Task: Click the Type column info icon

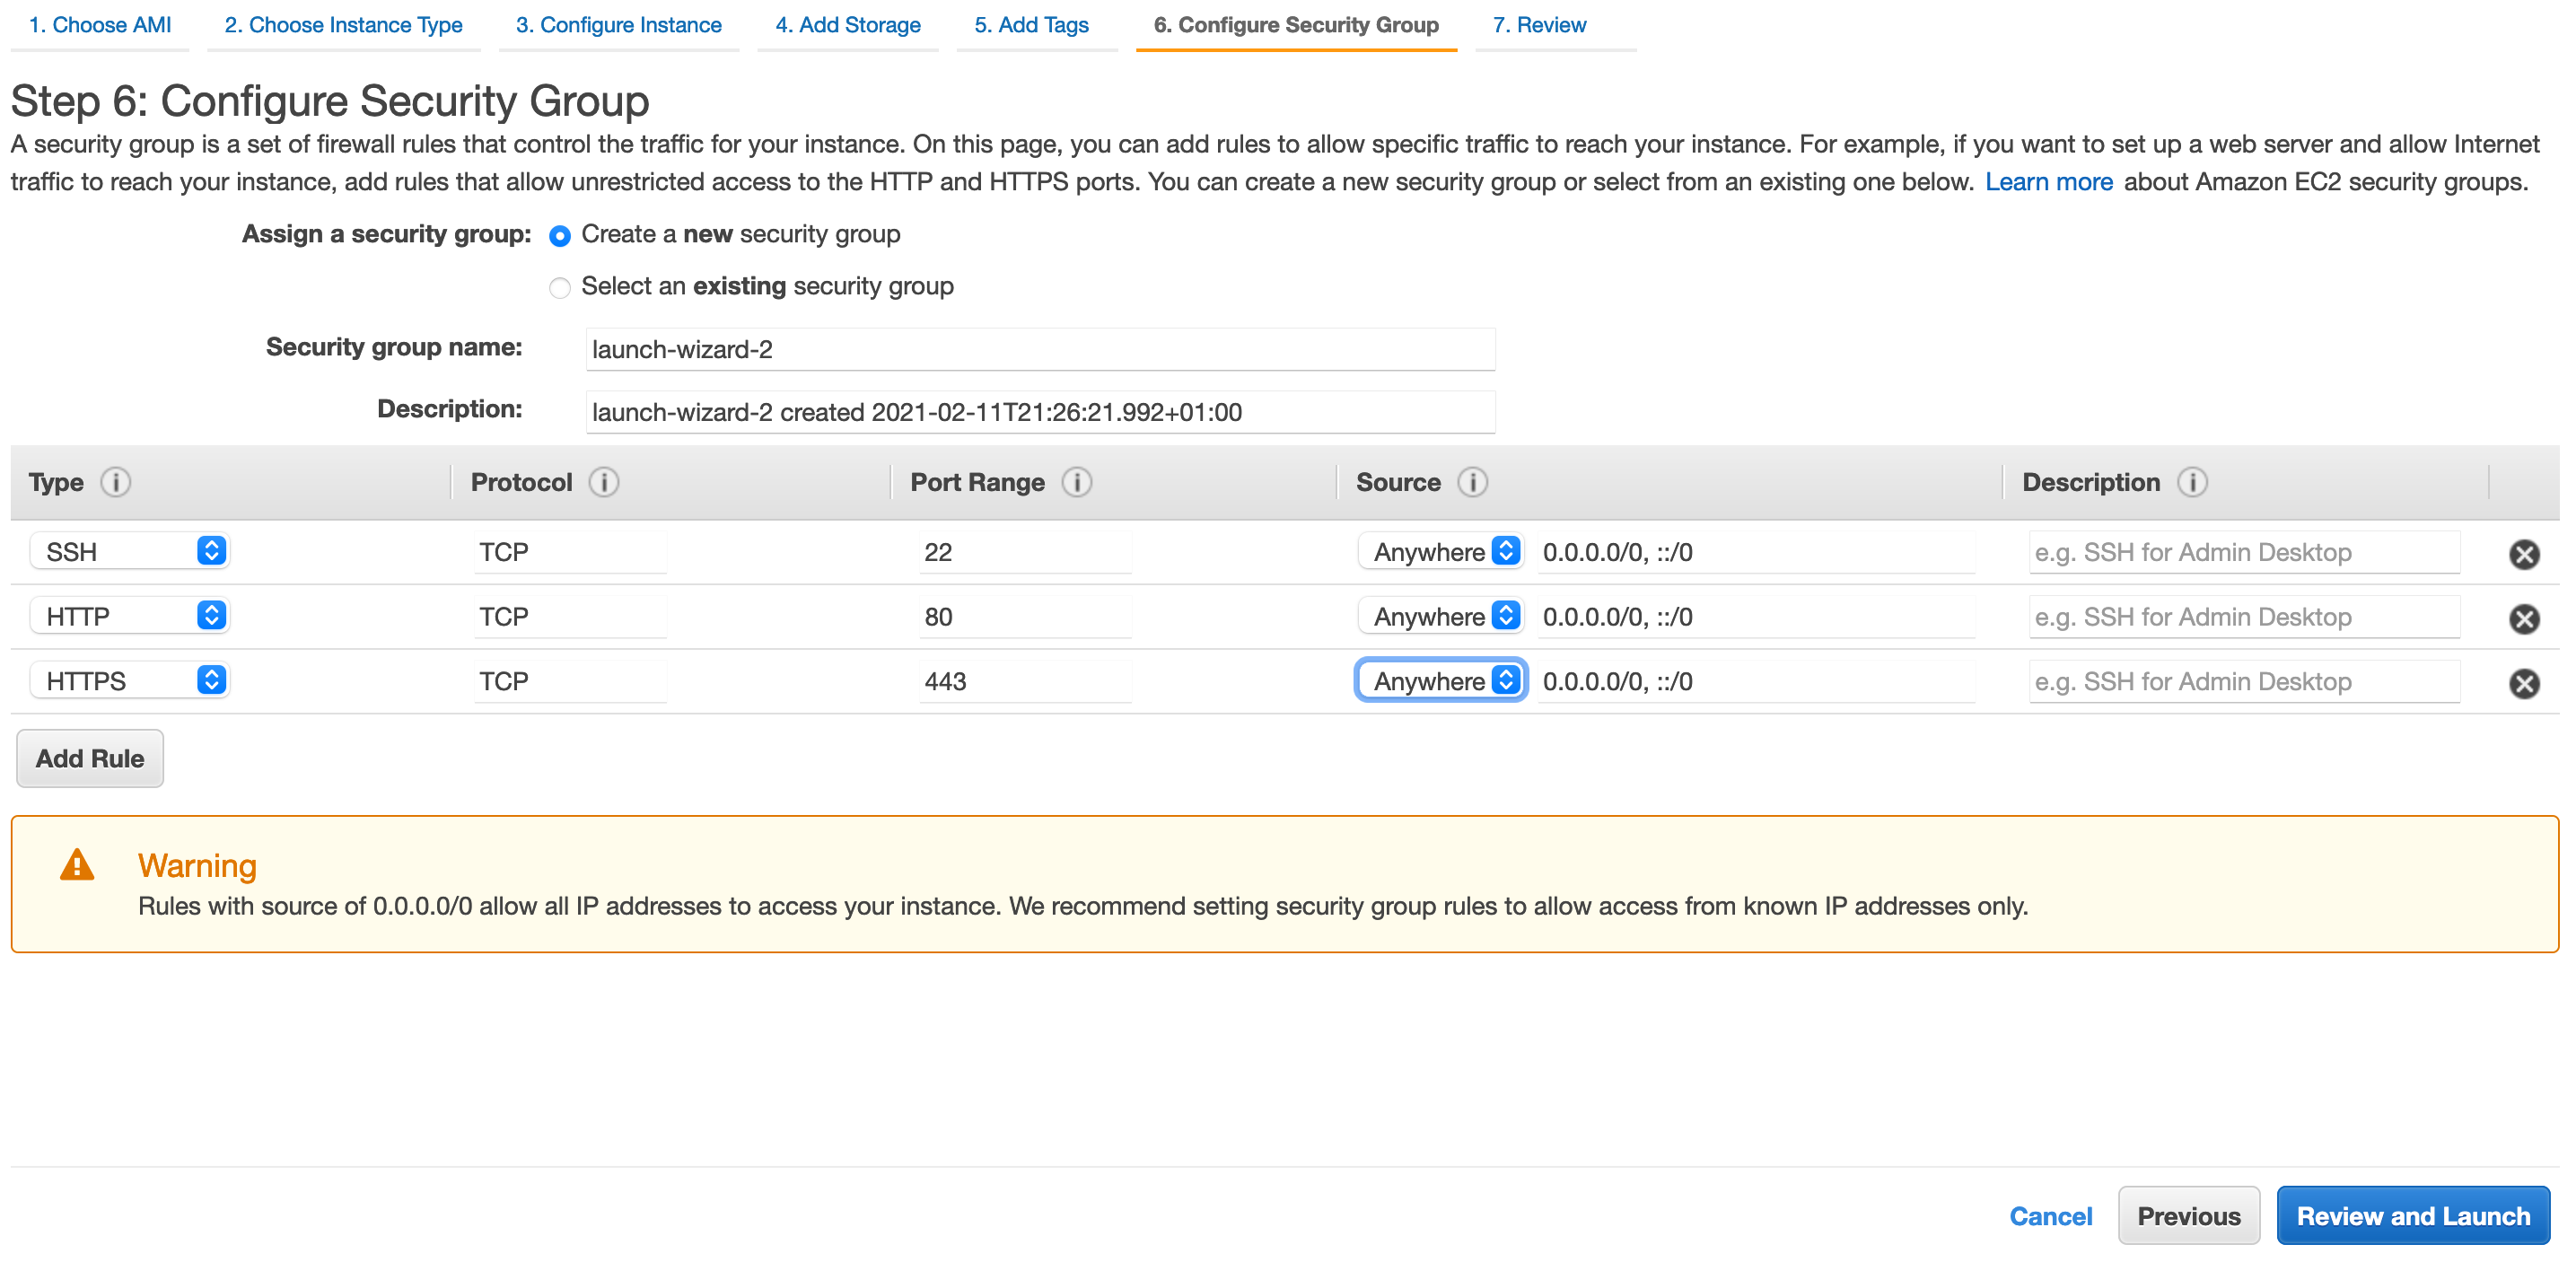Action: 116,483
